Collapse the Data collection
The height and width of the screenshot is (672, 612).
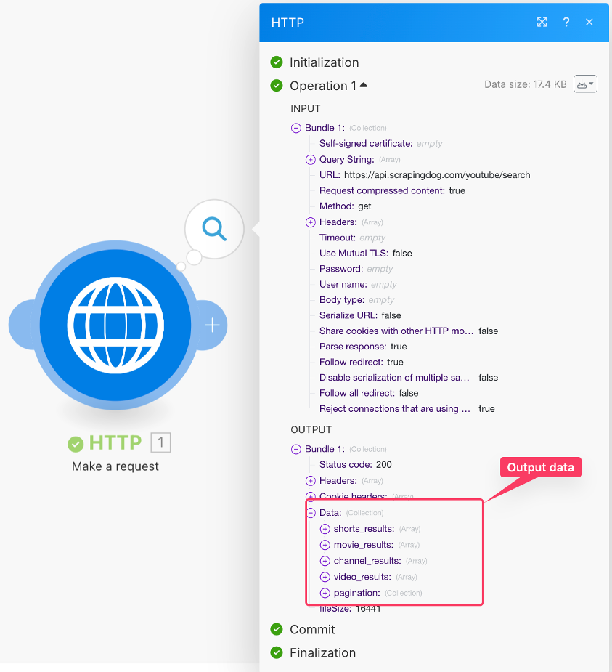coord(311,513)
